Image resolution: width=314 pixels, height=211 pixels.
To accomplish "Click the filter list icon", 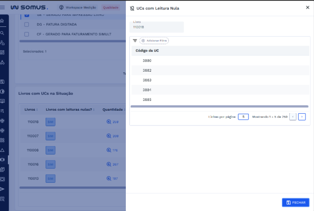I will click(135, 41).
